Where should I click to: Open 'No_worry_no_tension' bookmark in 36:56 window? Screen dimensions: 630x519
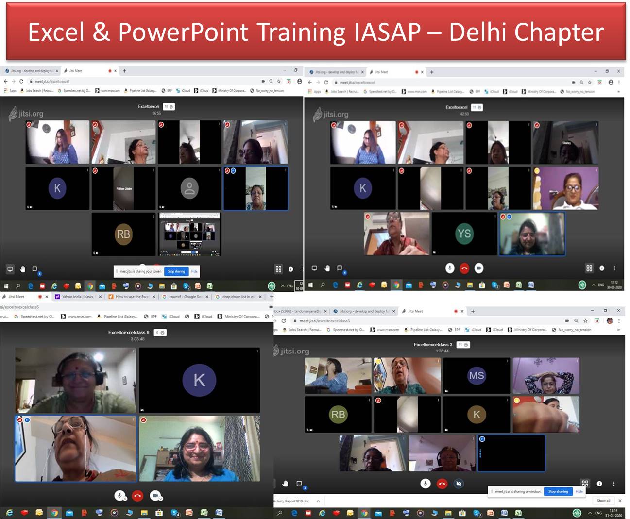pyautogui.click(x=267, y=90)
